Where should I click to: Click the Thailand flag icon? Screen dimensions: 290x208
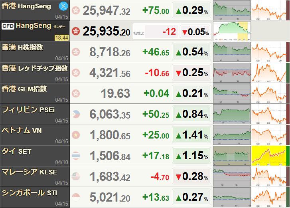76,156
